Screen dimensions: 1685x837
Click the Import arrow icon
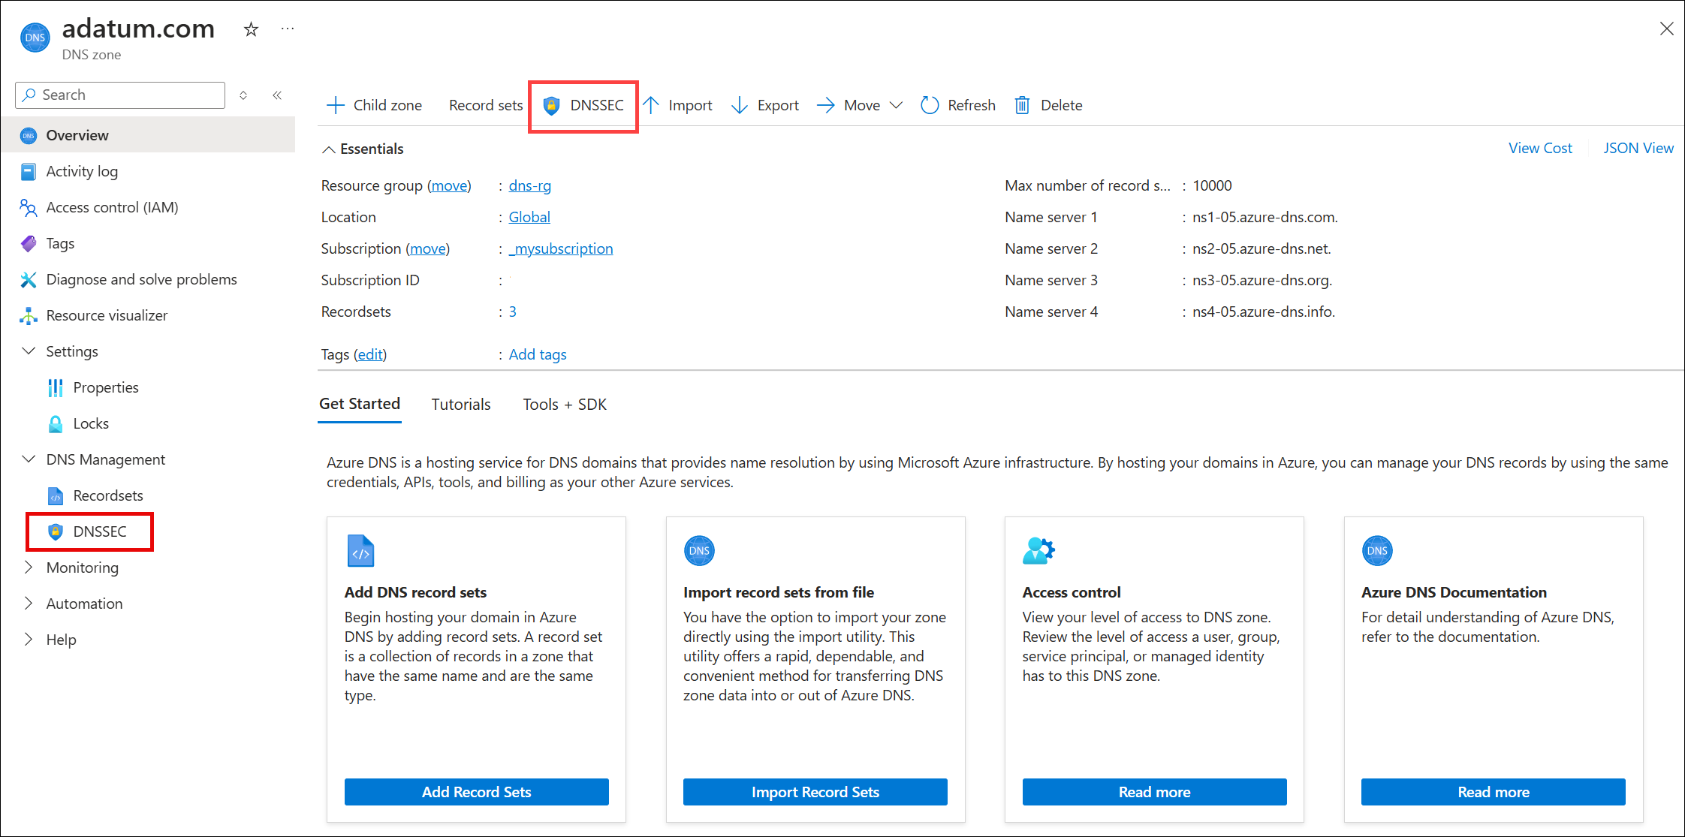point(652,106)
